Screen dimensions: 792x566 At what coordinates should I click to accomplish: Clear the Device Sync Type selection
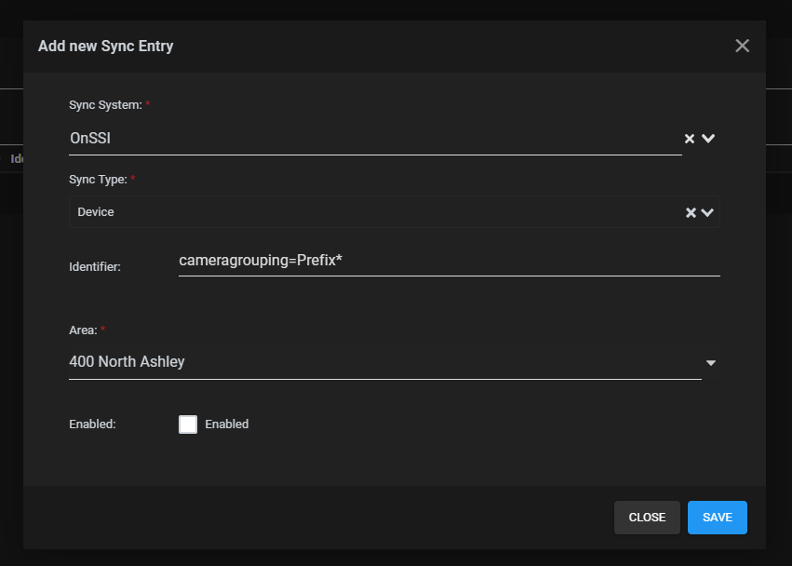coord(691,212)
